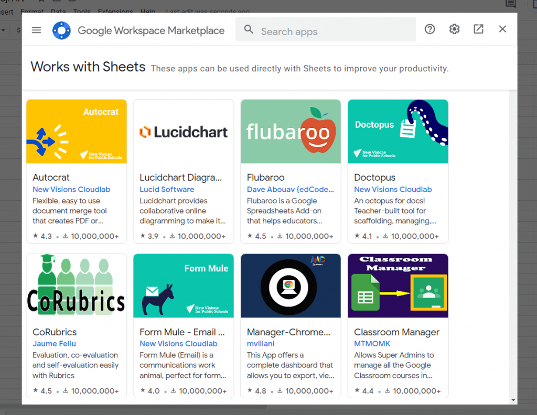
Task: Open the Flubaroo apple logo card
Action: pos(291,132)
